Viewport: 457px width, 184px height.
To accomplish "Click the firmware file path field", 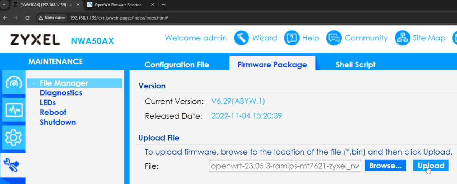I will tap(285, 166).
